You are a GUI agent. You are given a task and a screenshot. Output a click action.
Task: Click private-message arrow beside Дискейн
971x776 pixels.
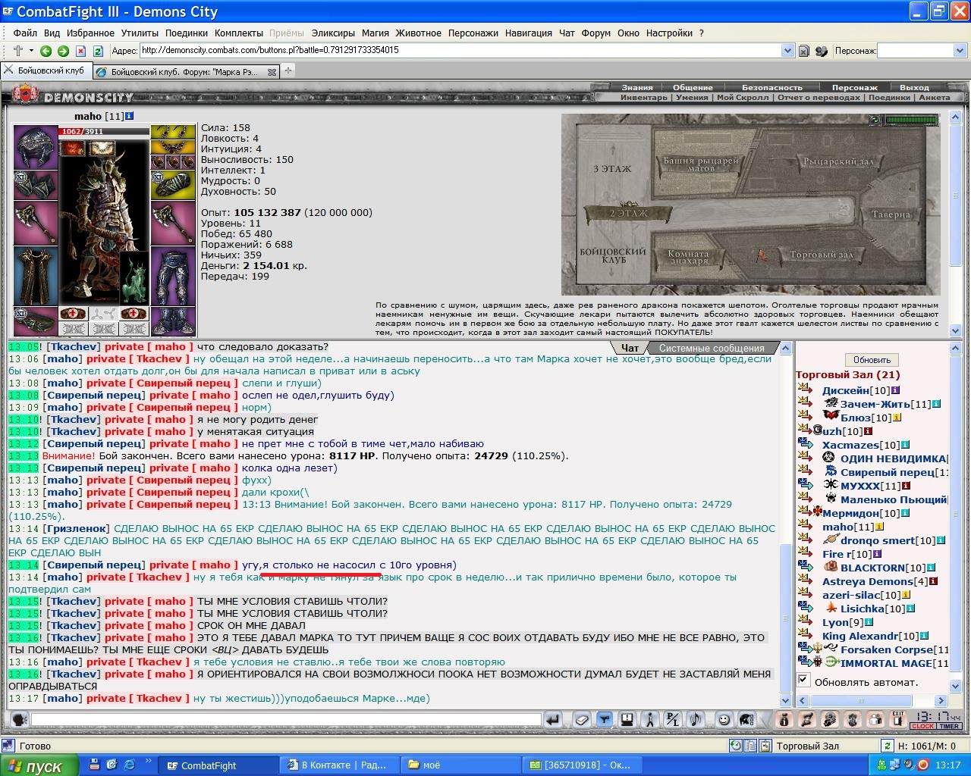point(805,390)
